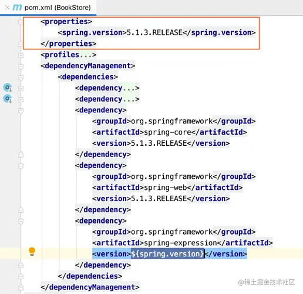Click gutter override icon beside second collapsed dependency
Image resolution: width=303 pixels, height=294 pixels.
coord(8,99)
